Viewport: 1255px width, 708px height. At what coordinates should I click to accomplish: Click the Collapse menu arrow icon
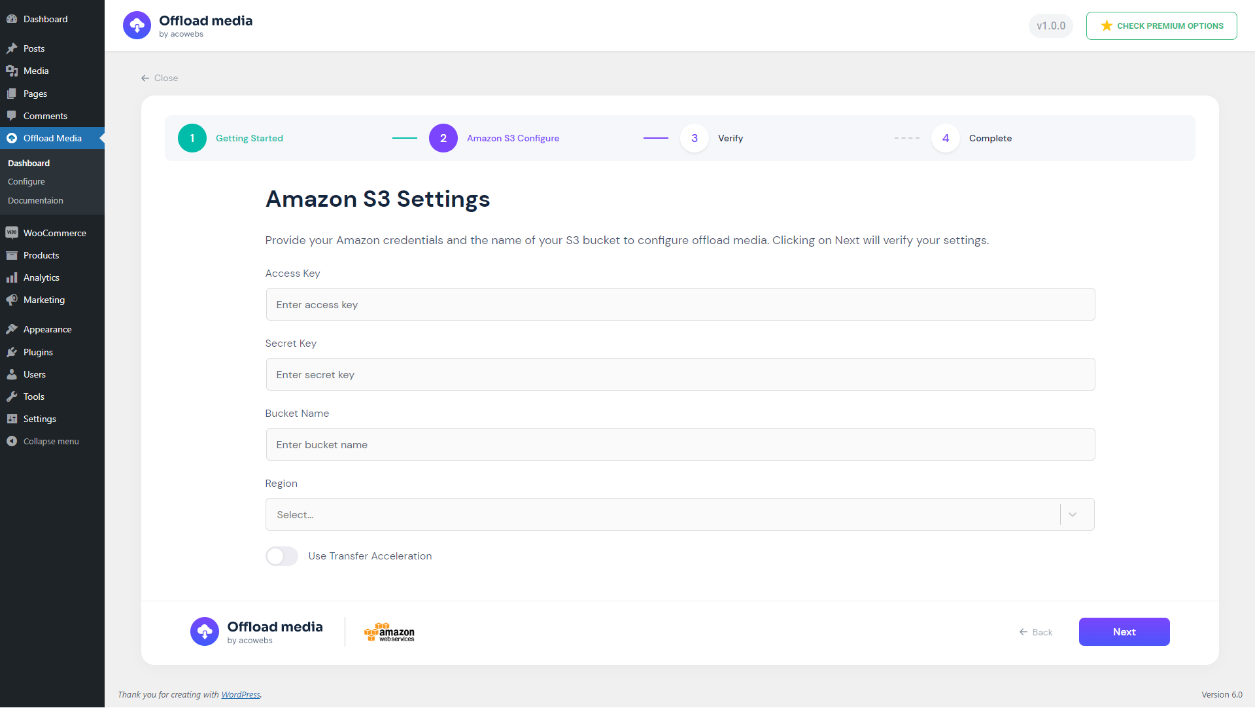coord(12,441)
